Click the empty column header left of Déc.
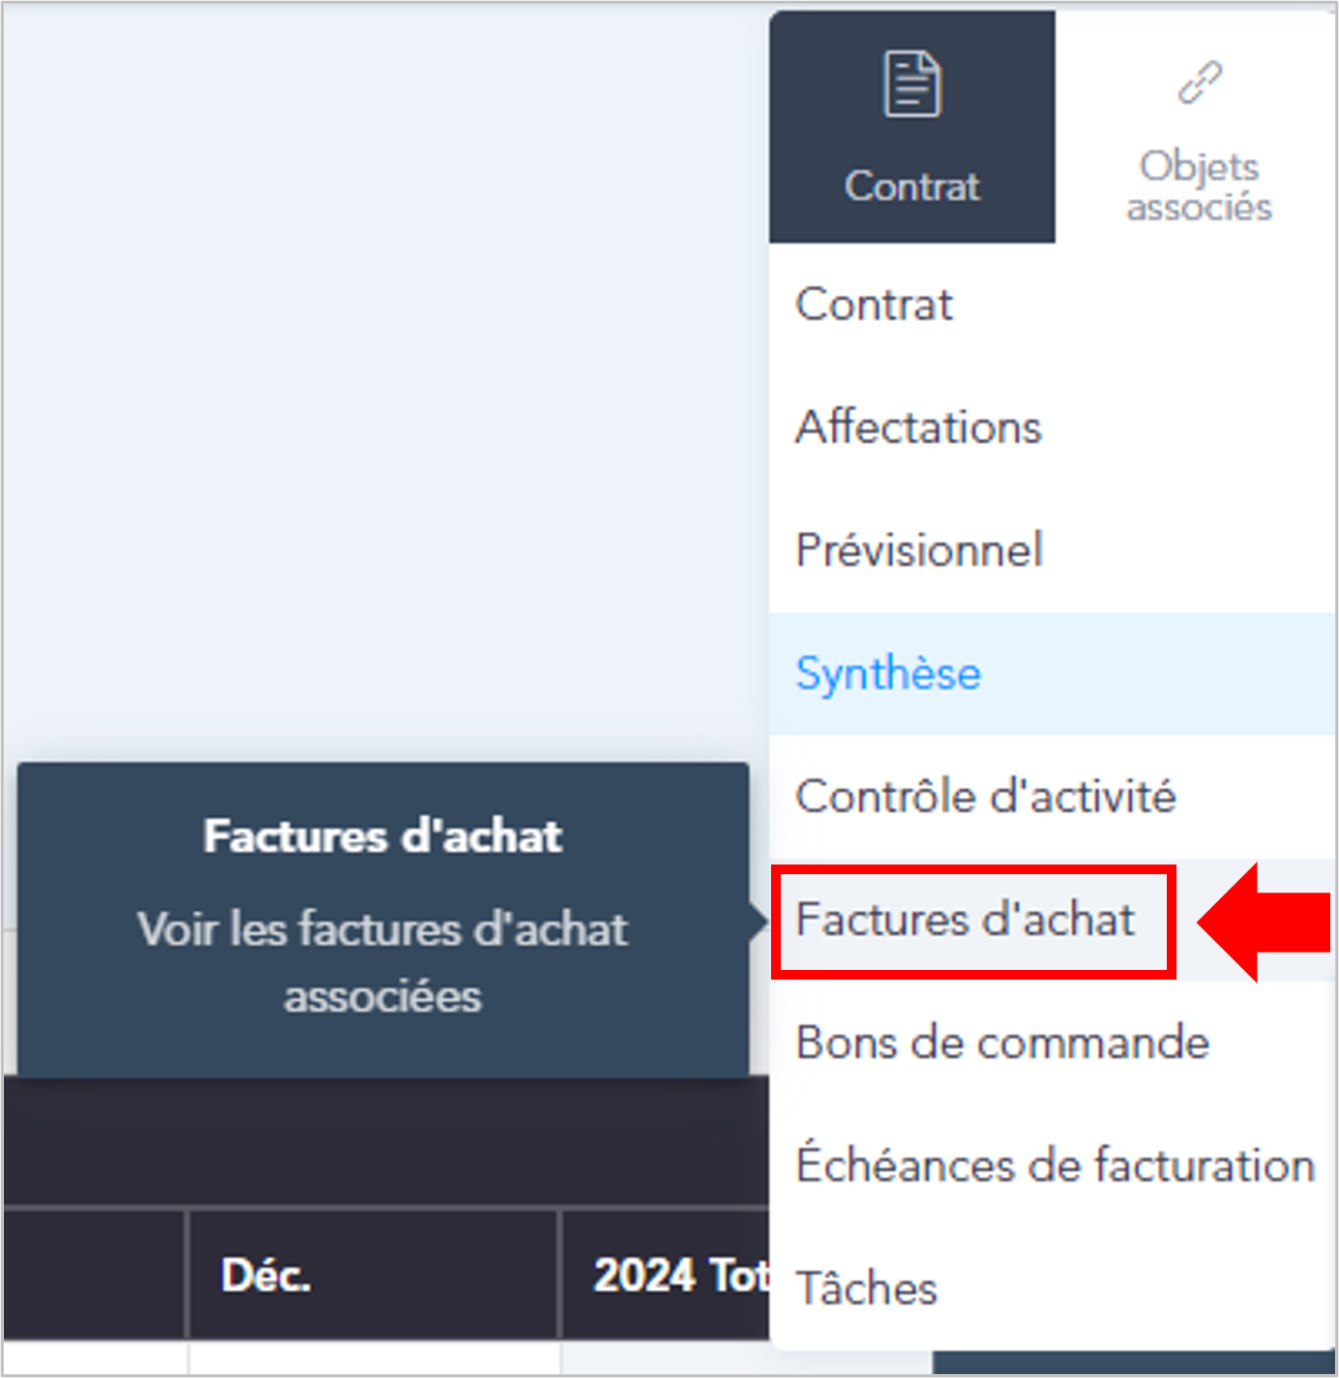 (x=95, y=1275)
